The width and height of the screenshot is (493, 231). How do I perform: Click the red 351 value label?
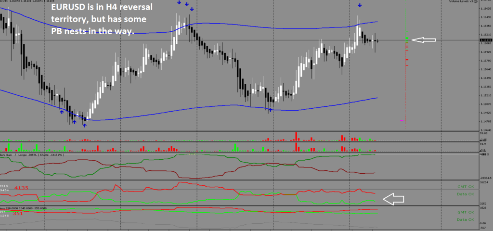pyautogui.click(x=18, y=213)
